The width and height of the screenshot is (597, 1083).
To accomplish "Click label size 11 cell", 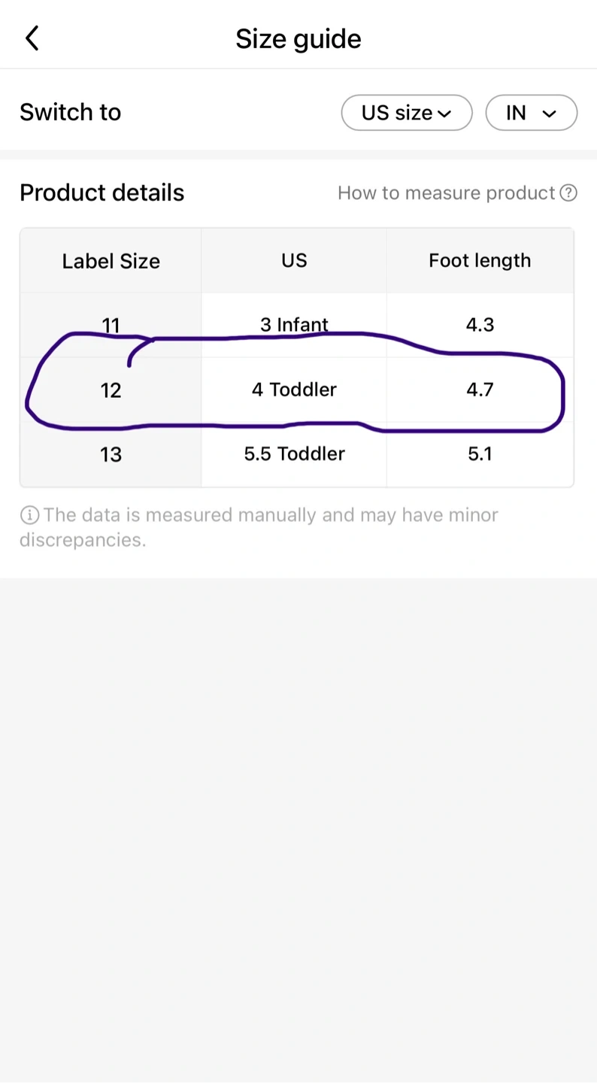I will point(111,325).
